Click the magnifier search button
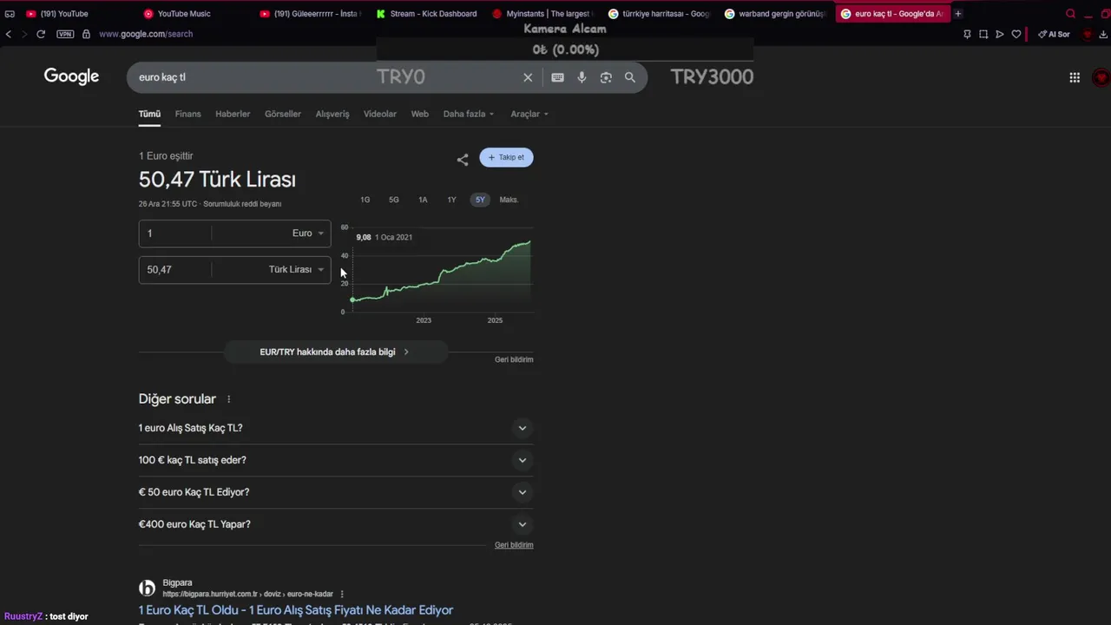1111x625 pixels. pyautogui.click(x=630, y=77)
